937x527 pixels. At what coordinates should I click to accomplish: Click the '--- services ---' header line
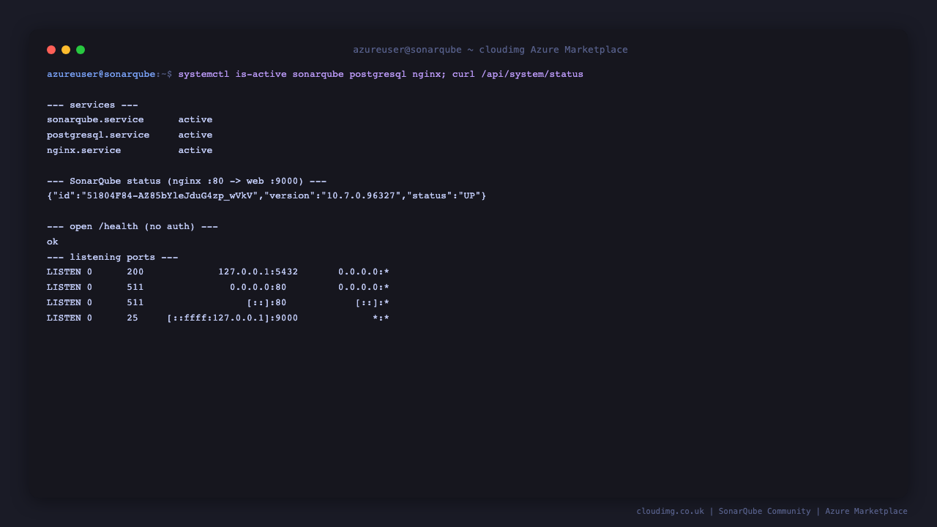click(92, 105)
